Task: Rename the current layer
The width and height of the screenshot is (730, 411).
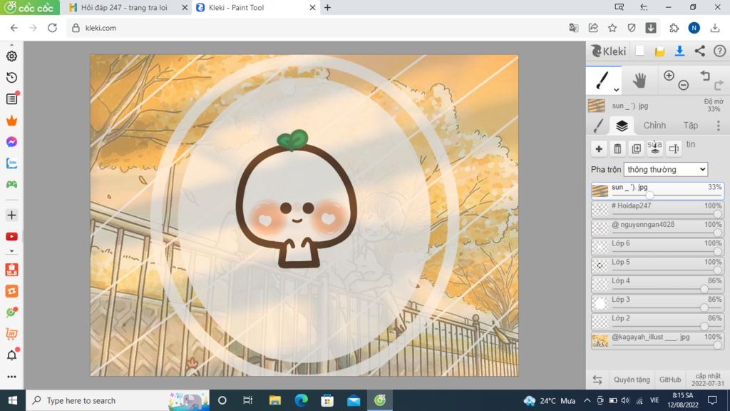Action: pos(674,148)
